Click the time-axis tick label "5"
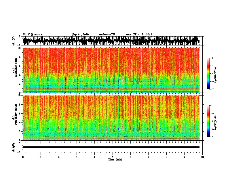228x176 pixels. click(x=113, y=157)
